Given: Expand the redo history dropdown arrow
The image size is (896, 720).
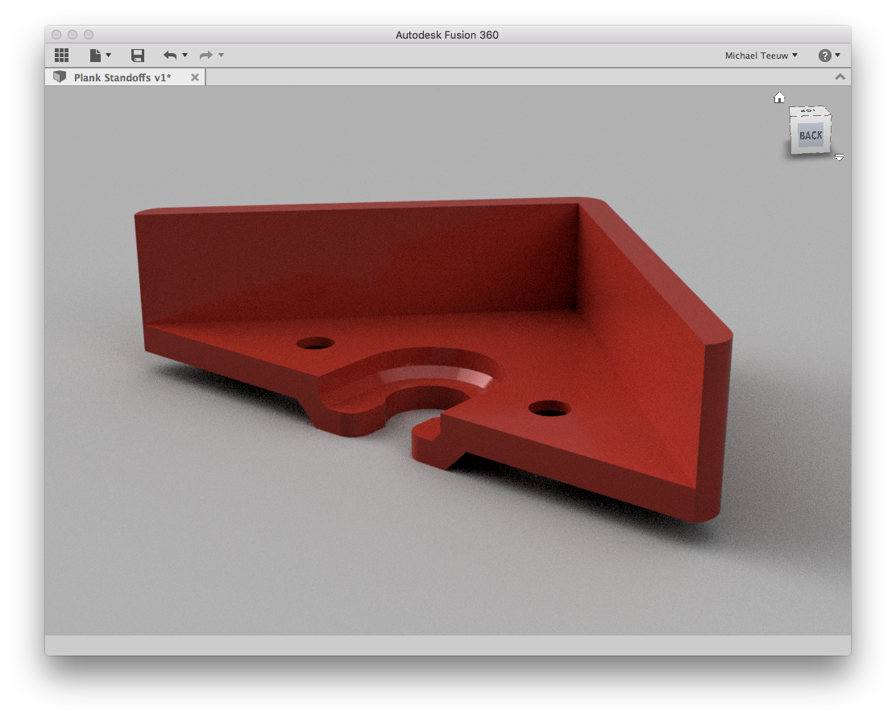Looking at the screenshot, I should point(221,56).
